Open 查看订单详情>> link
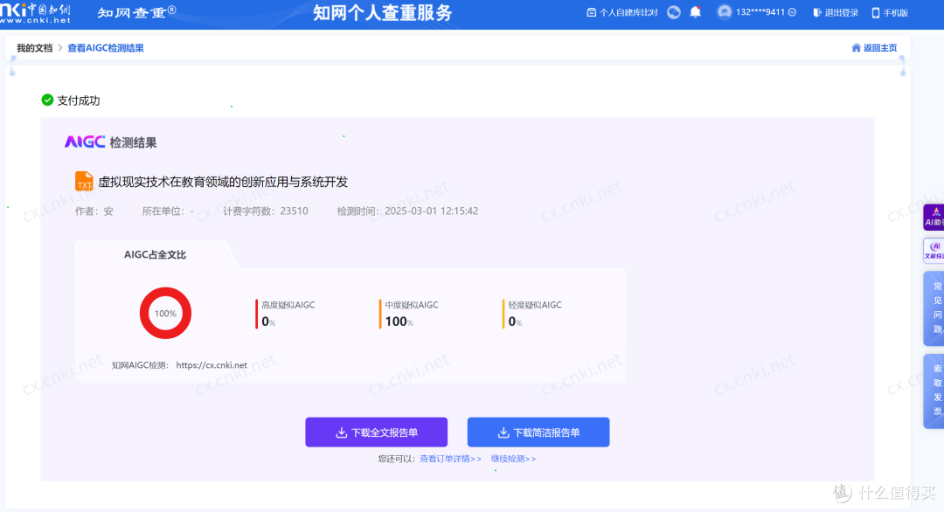The image size is (944, 512). tap(450, 459)
